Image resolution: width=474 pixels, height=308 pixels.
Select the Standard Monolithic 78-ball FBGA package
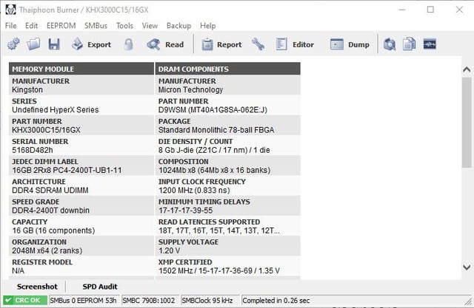click(216, 130)
